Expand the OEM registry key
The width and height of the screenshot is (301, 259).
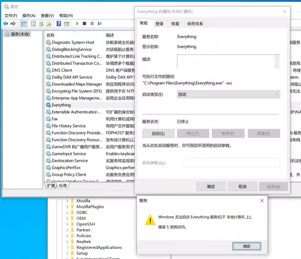click(67, 218)
